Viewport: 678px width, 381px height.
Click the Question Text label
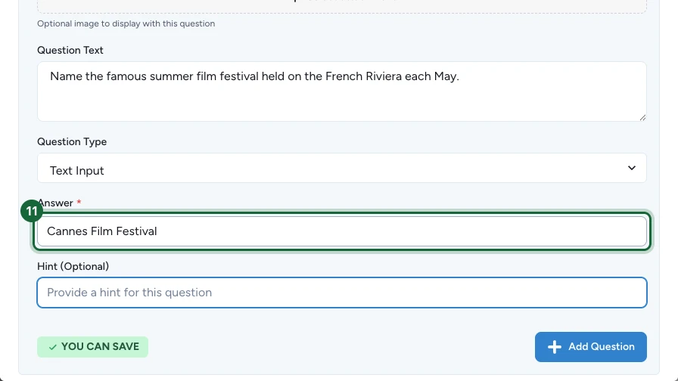point(70,50)
